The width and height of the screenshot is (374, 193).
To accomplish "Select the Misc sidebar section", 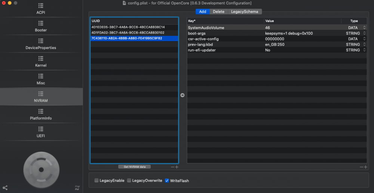I will click(x=41, y=79).
